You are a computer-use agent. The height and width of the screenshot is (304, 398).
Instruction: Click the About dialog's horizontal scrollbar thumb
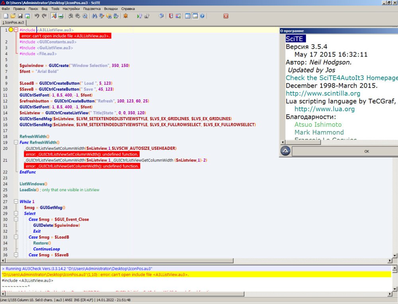click(303, 142)
